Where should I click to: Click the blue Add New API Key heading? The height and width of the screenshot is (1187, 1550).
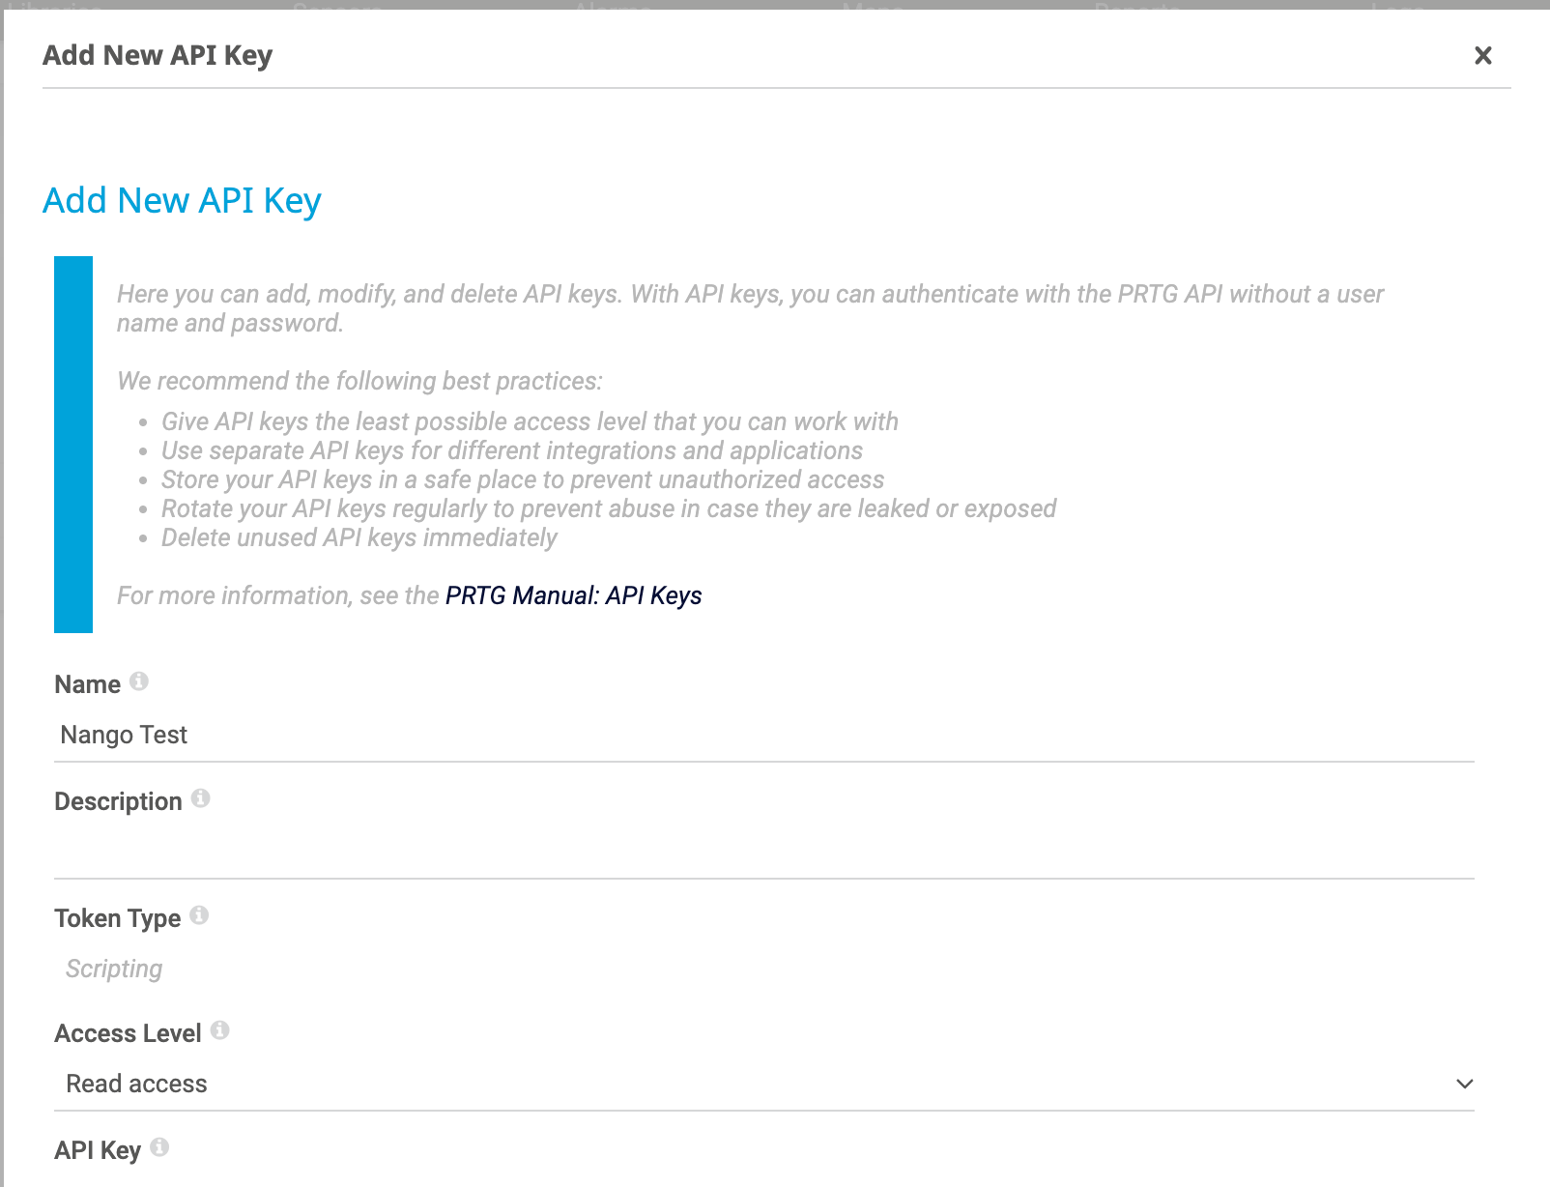click(182, 201)
